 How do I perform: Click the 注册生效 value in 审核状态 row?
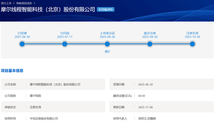(x=35, y=107)
